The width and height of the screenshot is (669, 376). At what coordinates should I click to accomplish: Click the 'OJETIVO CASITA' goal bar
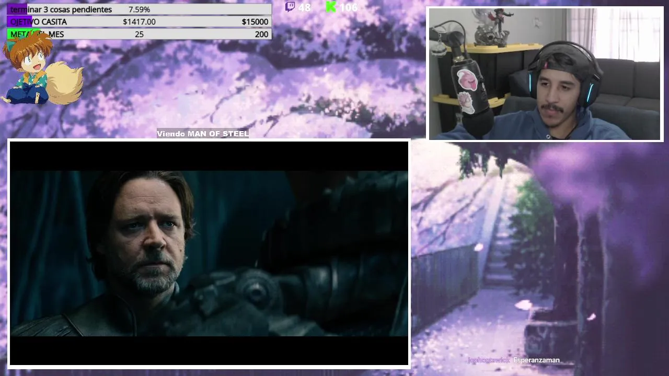tap(139, 21)
